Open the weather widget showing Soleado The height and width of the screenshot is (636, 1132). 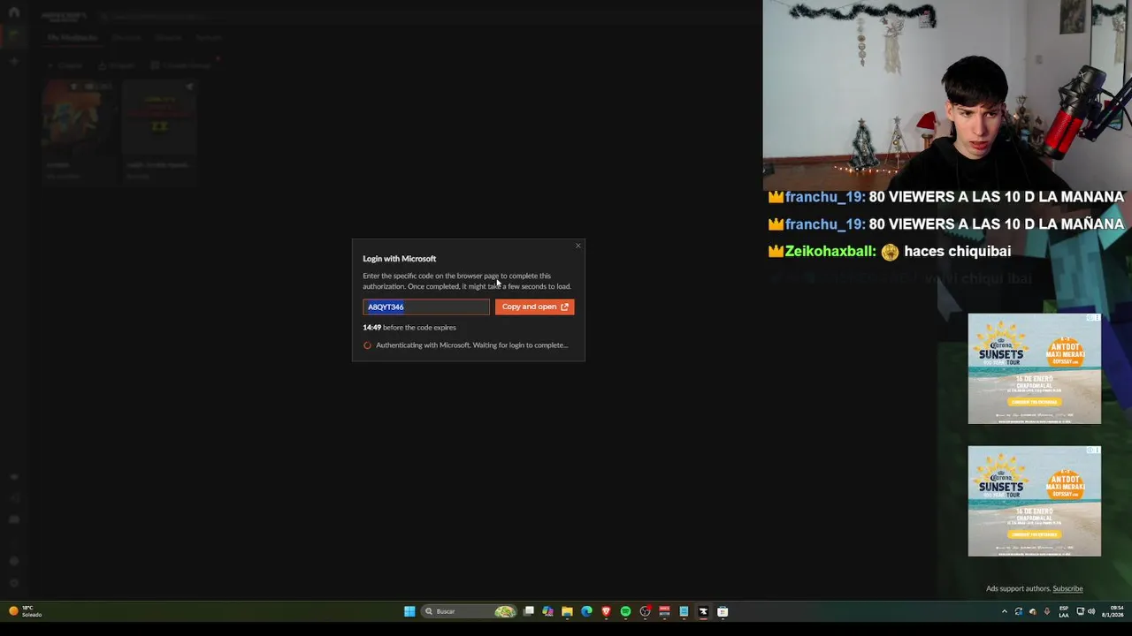(x=26, y=611)
